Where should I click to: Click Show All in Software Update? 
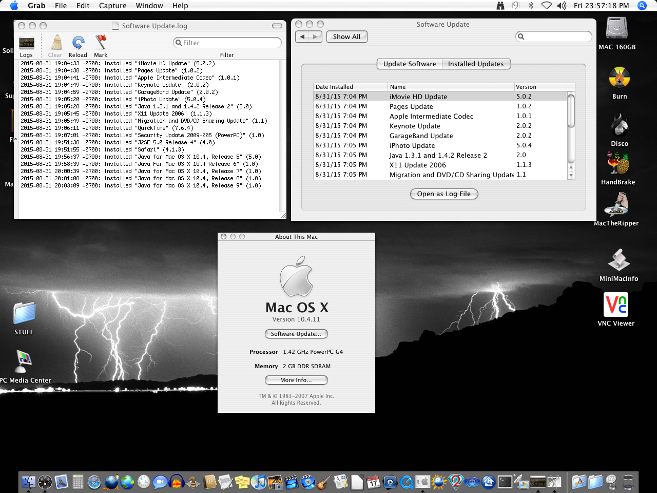pyautogui.click(x=347, y=36)
